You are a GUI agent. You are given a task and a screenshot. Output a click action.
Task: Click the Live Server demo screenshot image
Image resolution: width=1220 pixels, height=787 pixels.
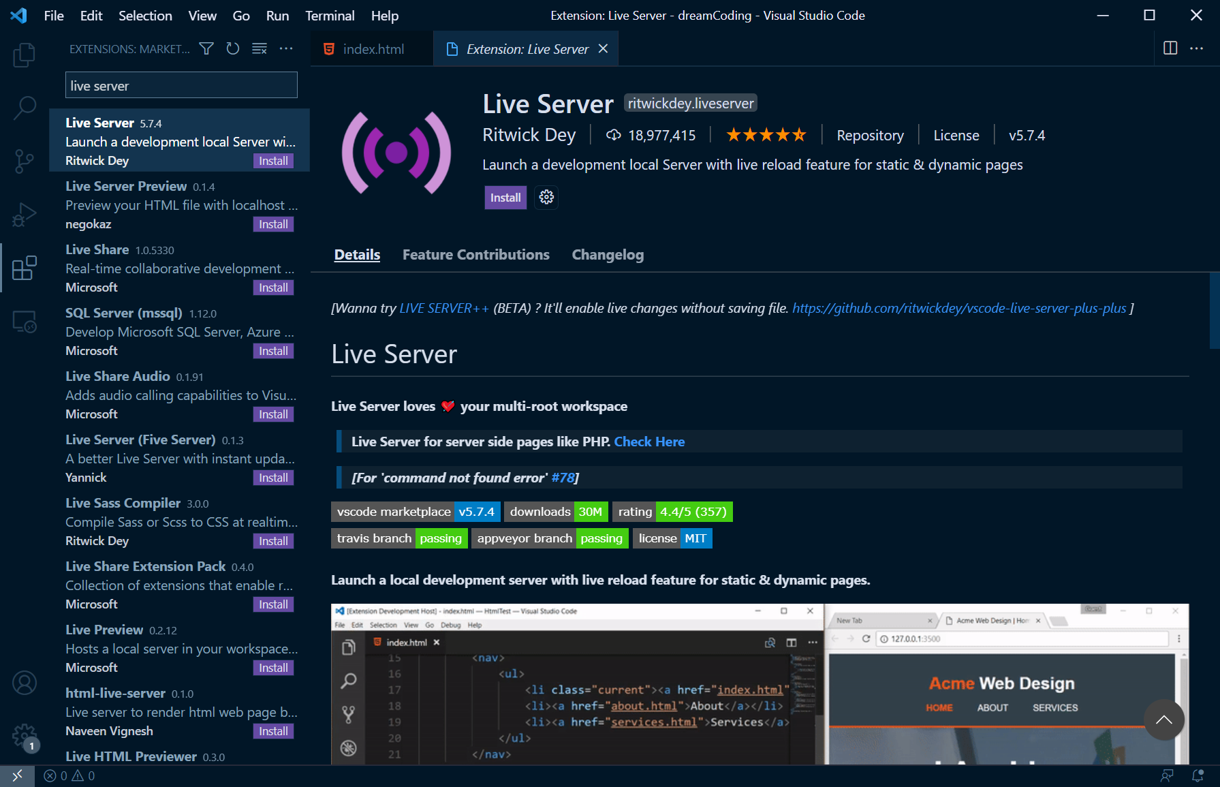coord(760,683)
